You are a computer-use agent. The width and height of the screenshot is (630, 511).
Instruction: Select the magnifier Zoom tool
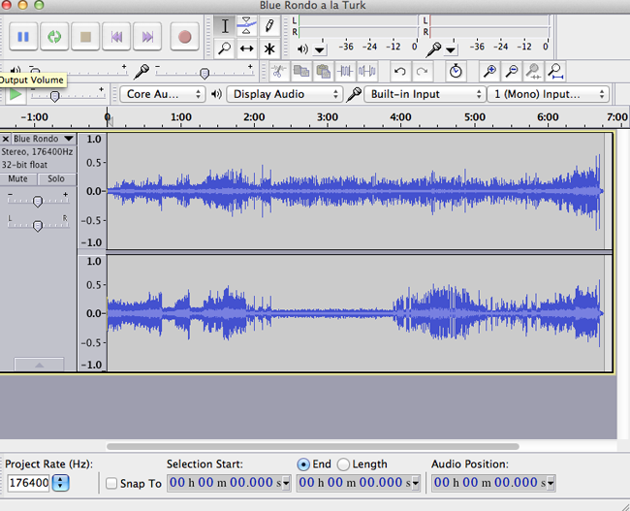click(x=225, y=48)
